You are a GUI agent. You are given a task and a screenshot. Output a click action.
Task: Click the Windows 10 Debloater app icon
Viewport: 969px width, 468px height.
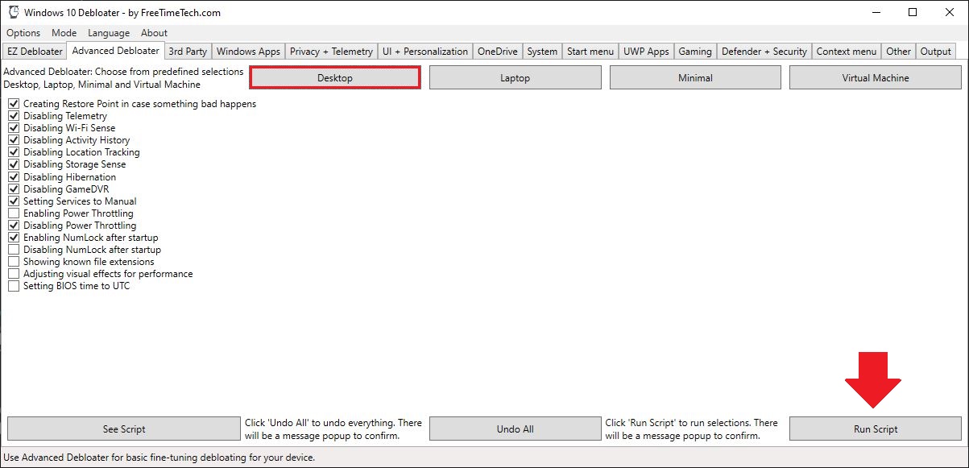(11, 12)
